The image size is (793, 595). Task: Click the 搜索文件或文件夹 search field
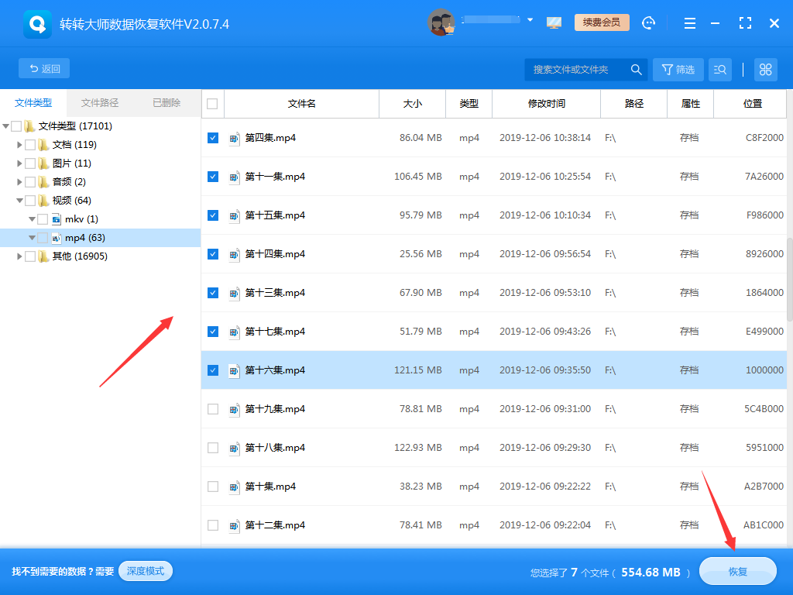577,70
